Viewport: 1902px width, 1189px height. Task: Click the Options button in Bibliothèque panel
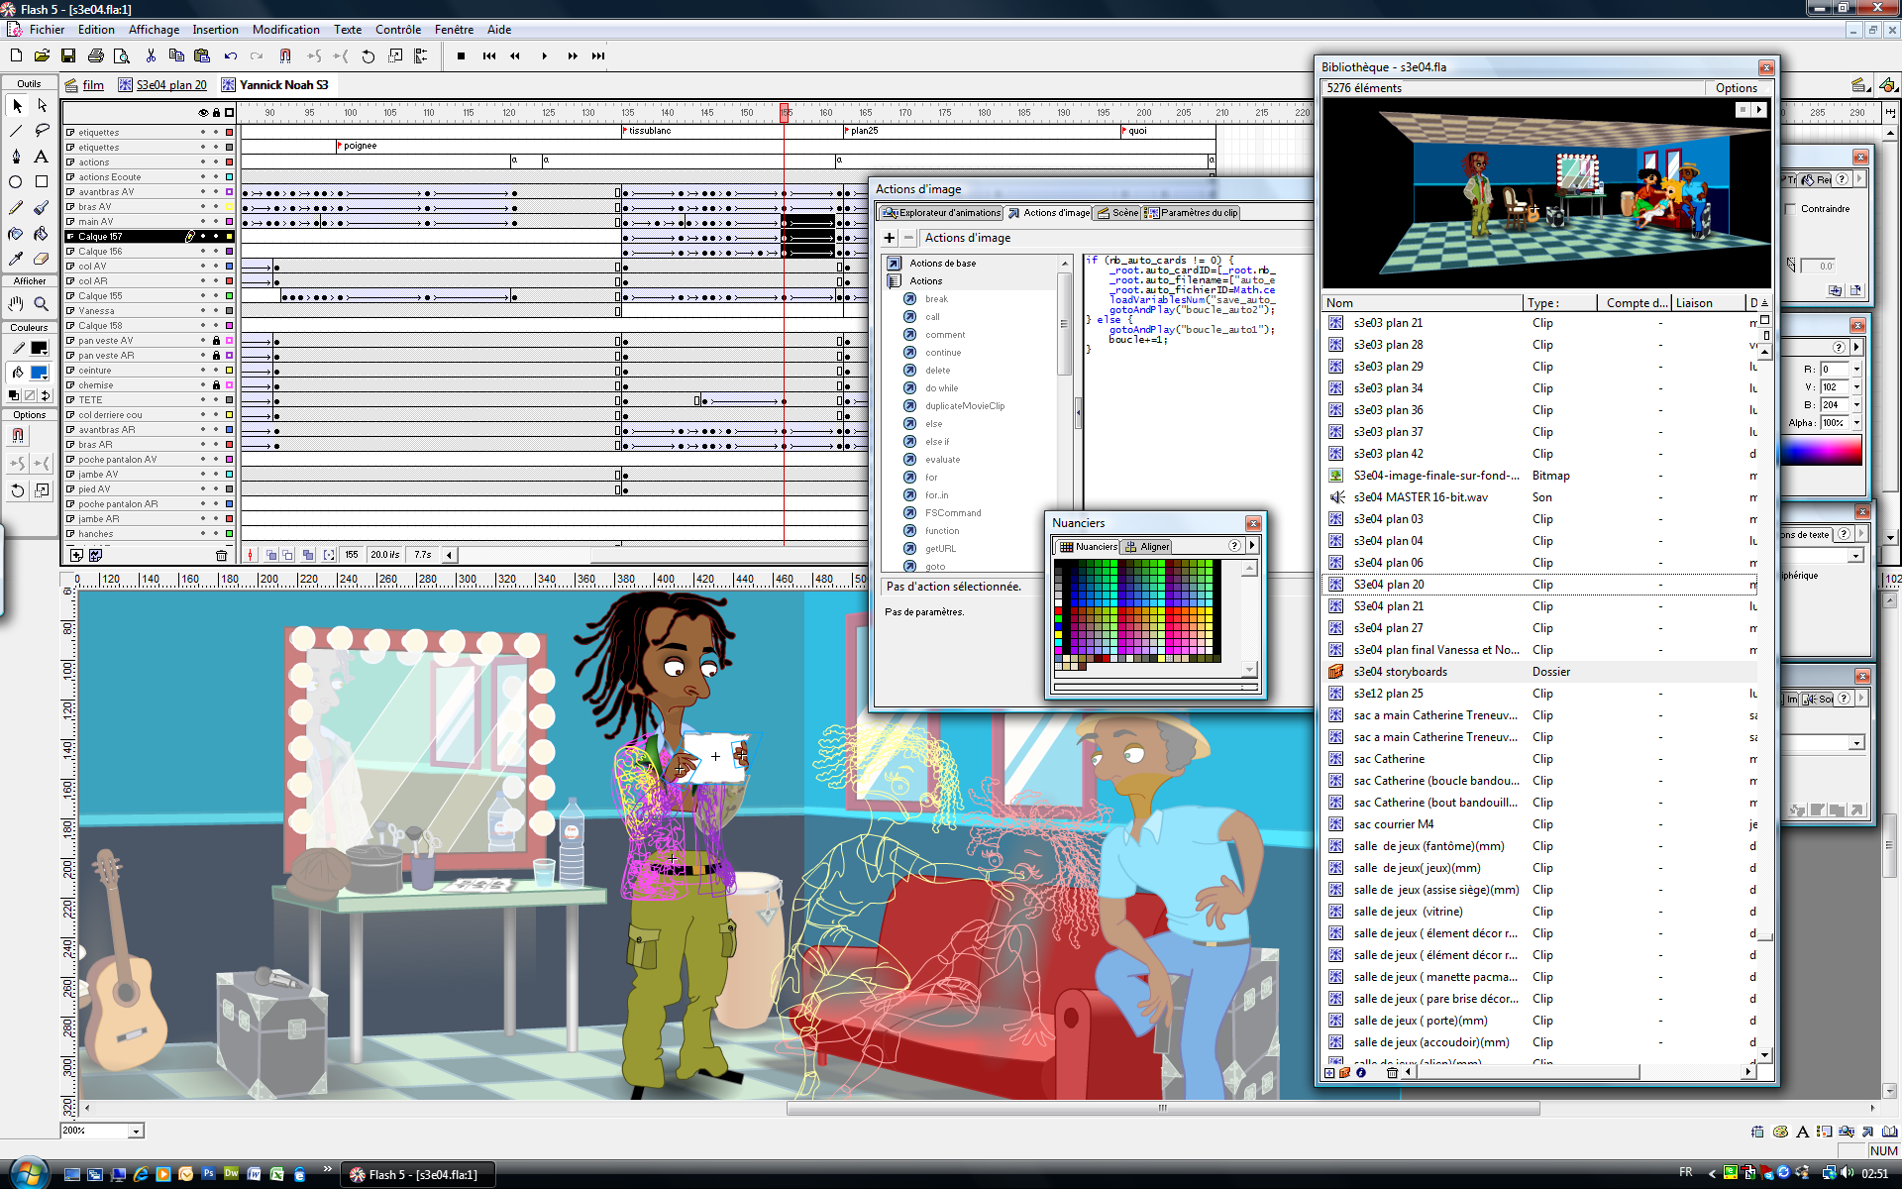[x=1737, y=88]
